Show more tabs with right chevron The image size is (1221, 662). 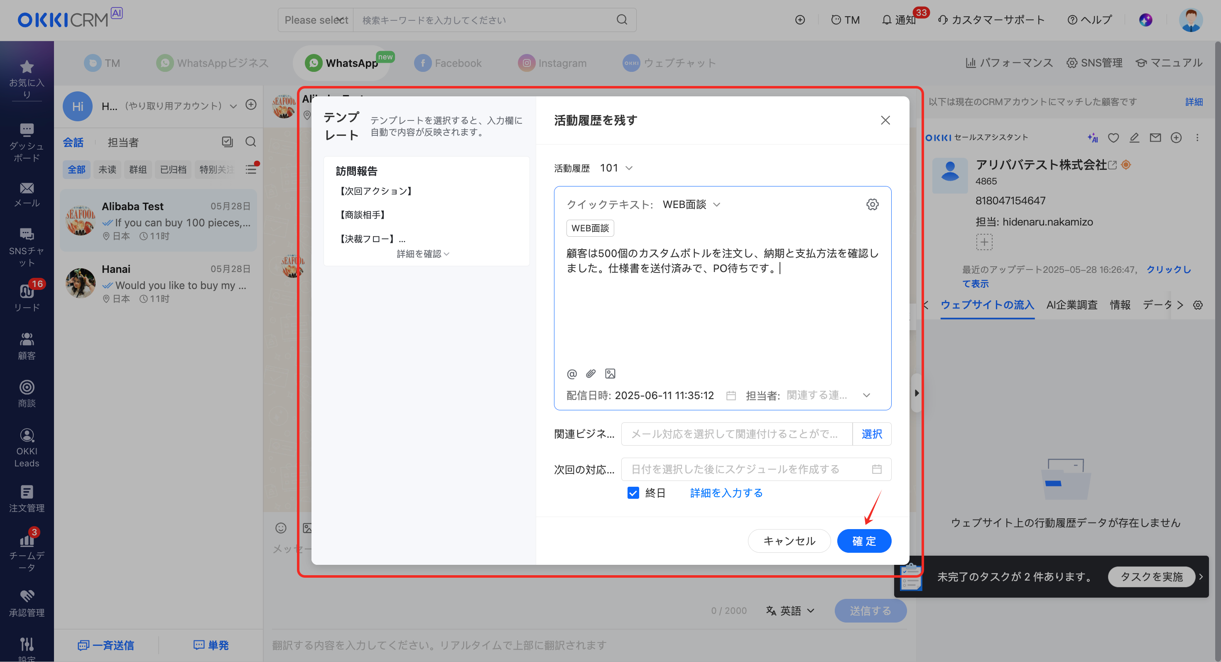(x=1180, y=305)
